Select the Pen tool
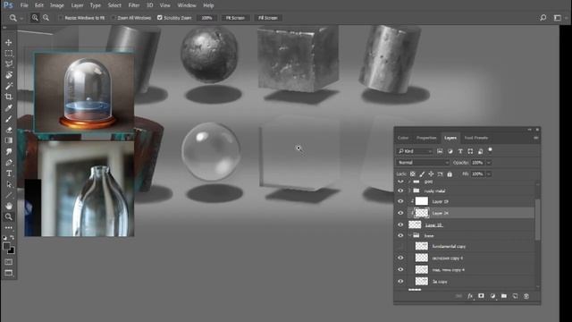This screenshot has height=322, width=572. coord(9,163)
